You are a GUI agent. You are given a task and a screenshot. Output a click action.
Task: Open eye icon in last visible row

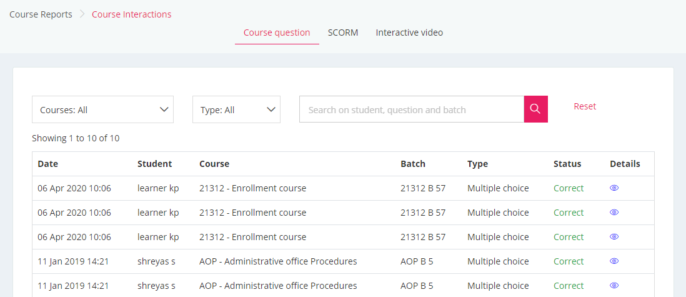click(614, 286)
